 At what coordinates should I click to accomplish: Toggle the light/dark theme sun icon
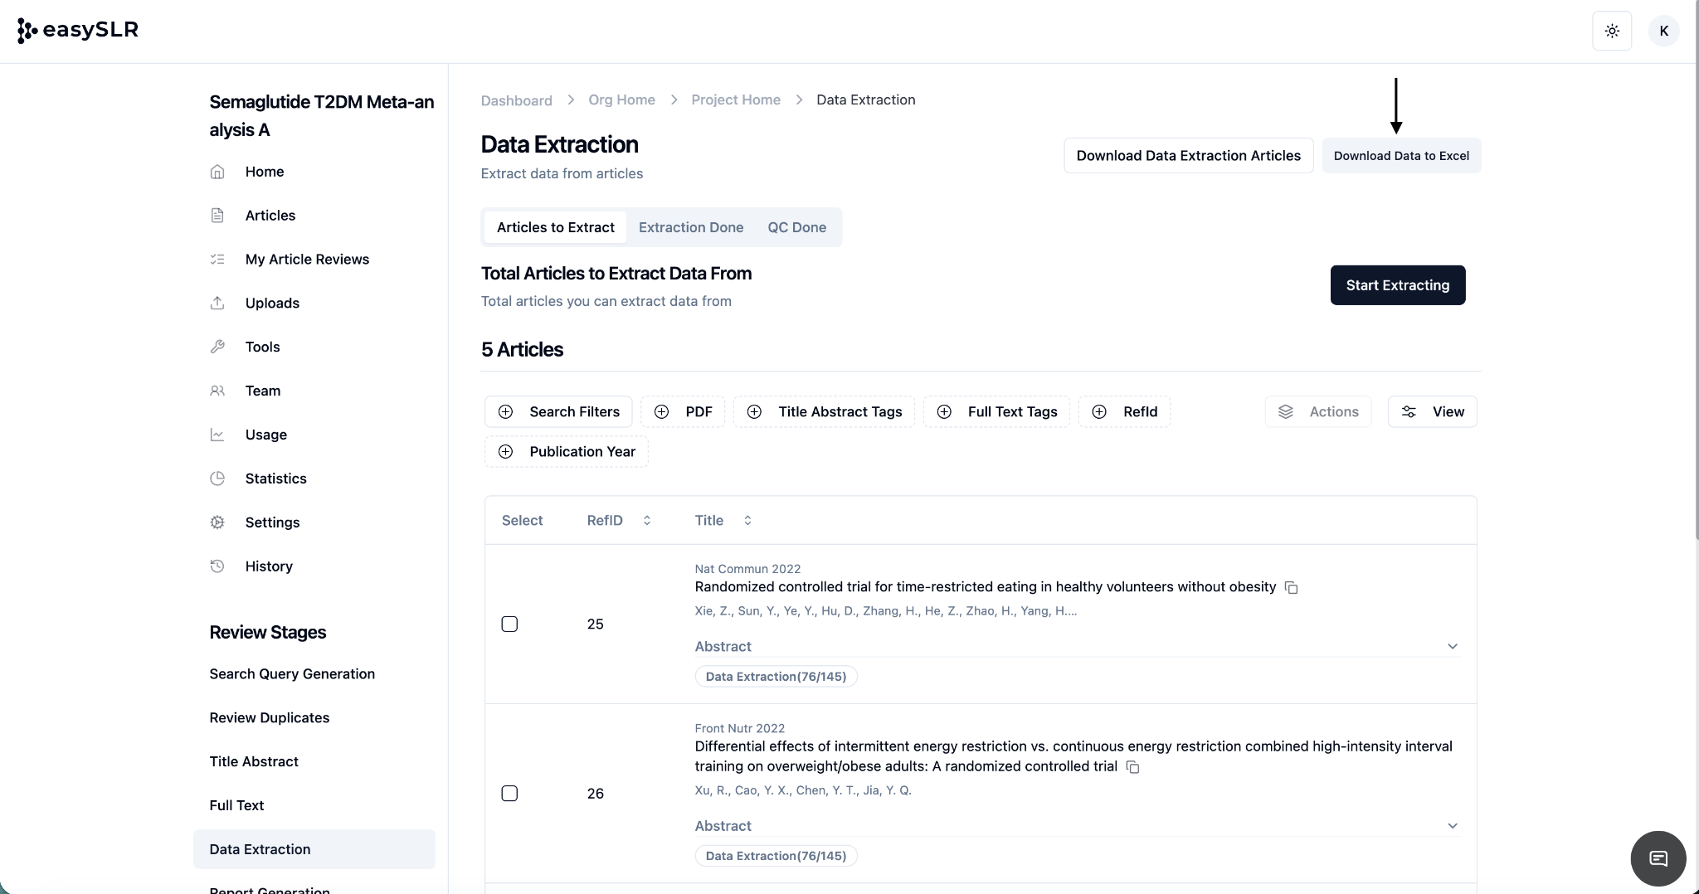[1612, 31]
